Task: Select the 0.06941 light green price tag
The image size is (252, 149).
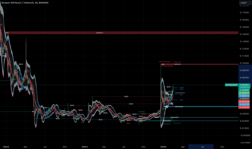Action: point(244,93)
